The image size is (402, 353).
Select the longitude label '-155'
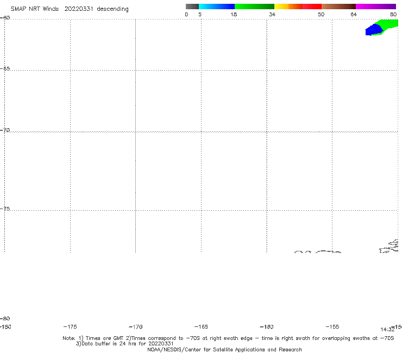point(332,326)
